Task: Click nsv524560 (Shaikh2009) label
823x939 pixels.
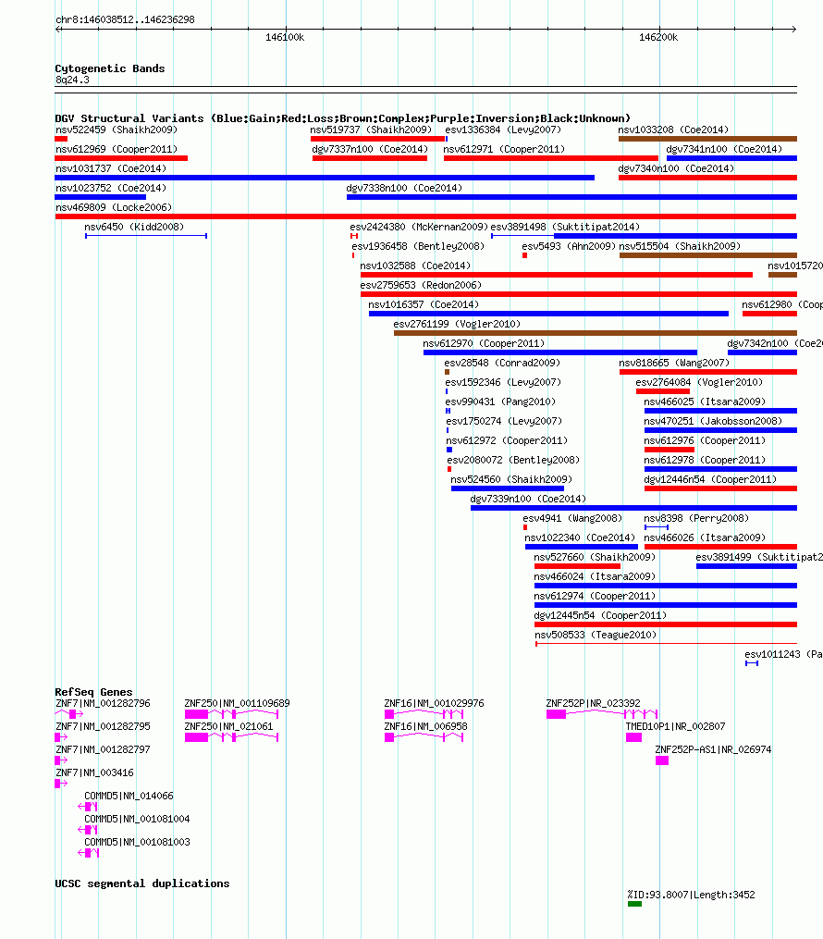Action: click(x=511, y=480)
